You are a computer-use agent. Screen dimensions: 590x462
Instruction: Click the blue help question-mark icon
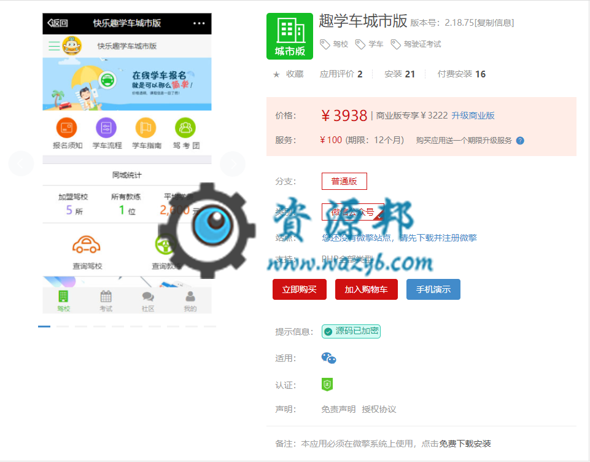pos(520,141)
